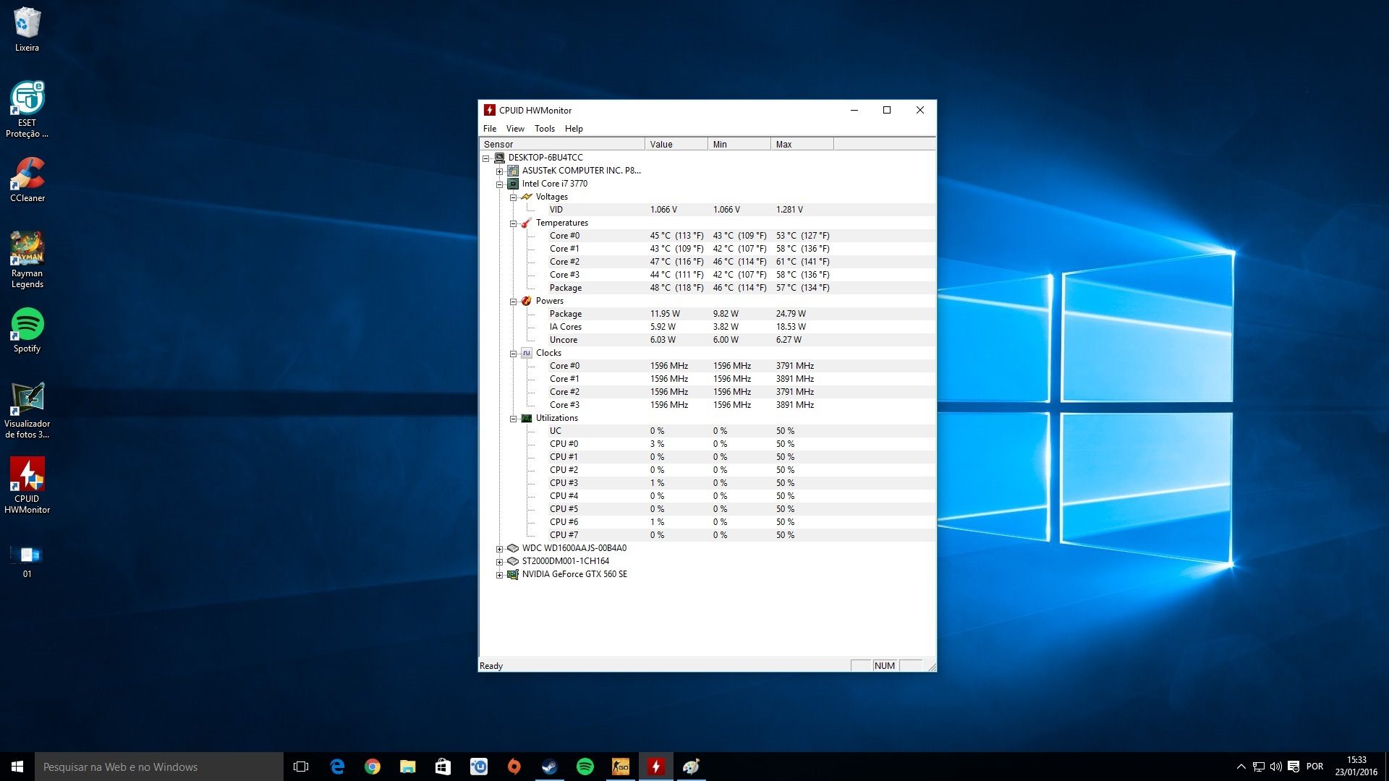Click the motherboard icon beside ASUSTeK COMPUTER
The width and height of the screenshot is (1389, 781).
(513, 171)
